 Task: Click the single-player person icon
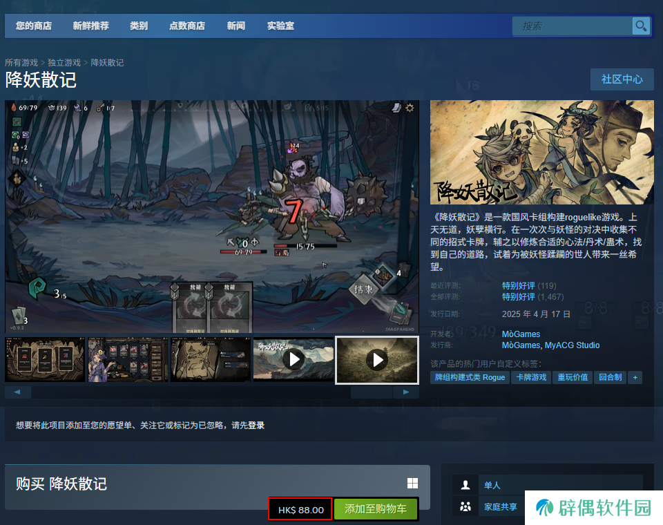(x=465, y=485)
